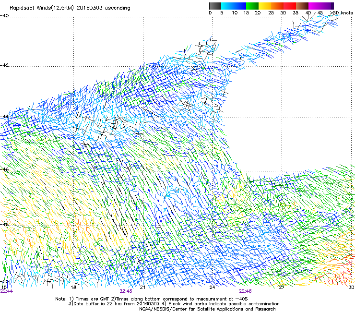Click the legend value '25'
This screenshot has height=312, width=355.
[x=271, y=13]
